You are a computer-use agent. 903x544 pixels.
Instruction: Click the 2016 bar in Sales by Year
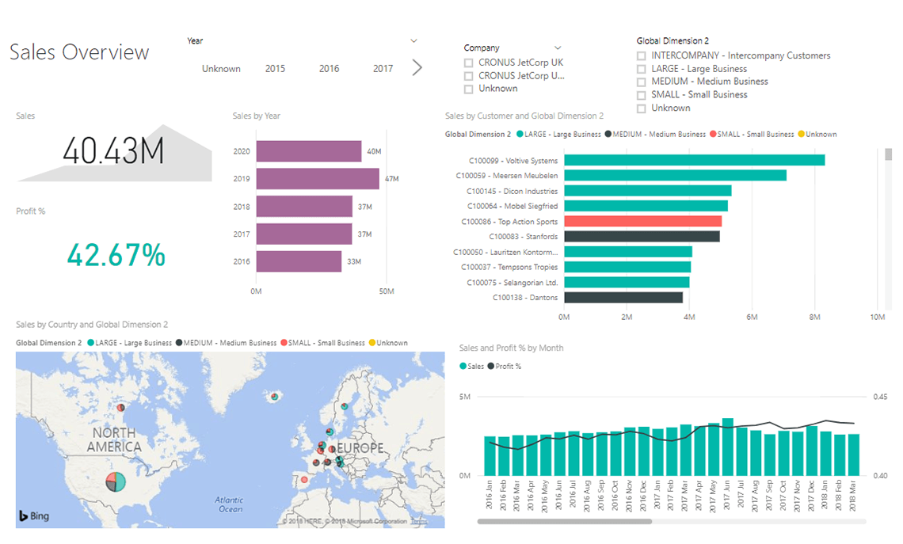click(x=299, y=261)
